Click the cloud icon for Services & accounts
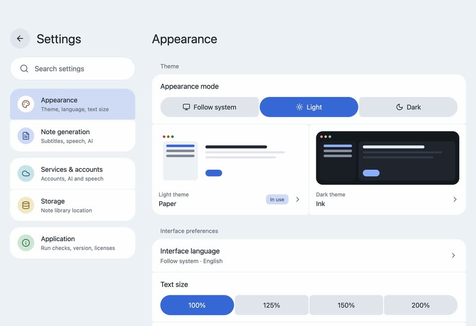This screenshot has height=326, width=476. click(x=26, y=173)
